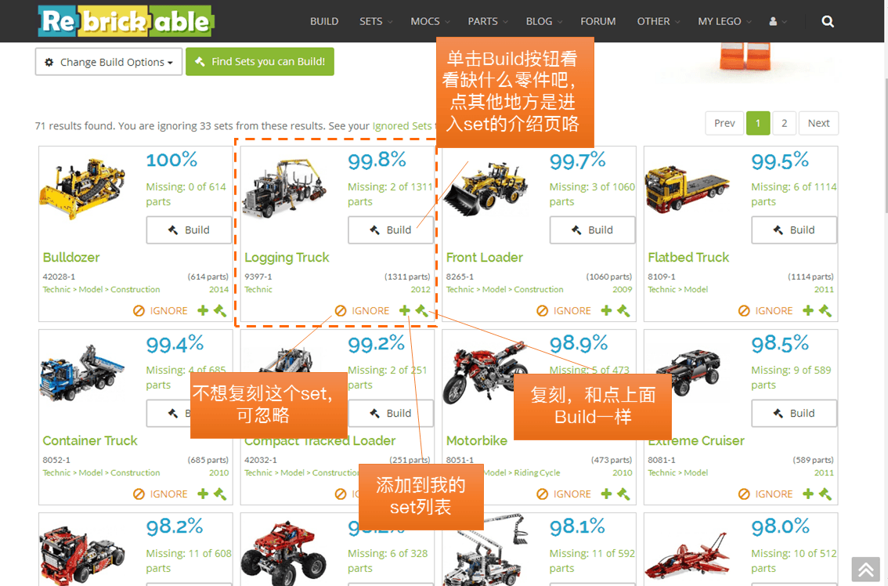
Task: Click the Rebrickable logo
Action: tap(126, 21)
